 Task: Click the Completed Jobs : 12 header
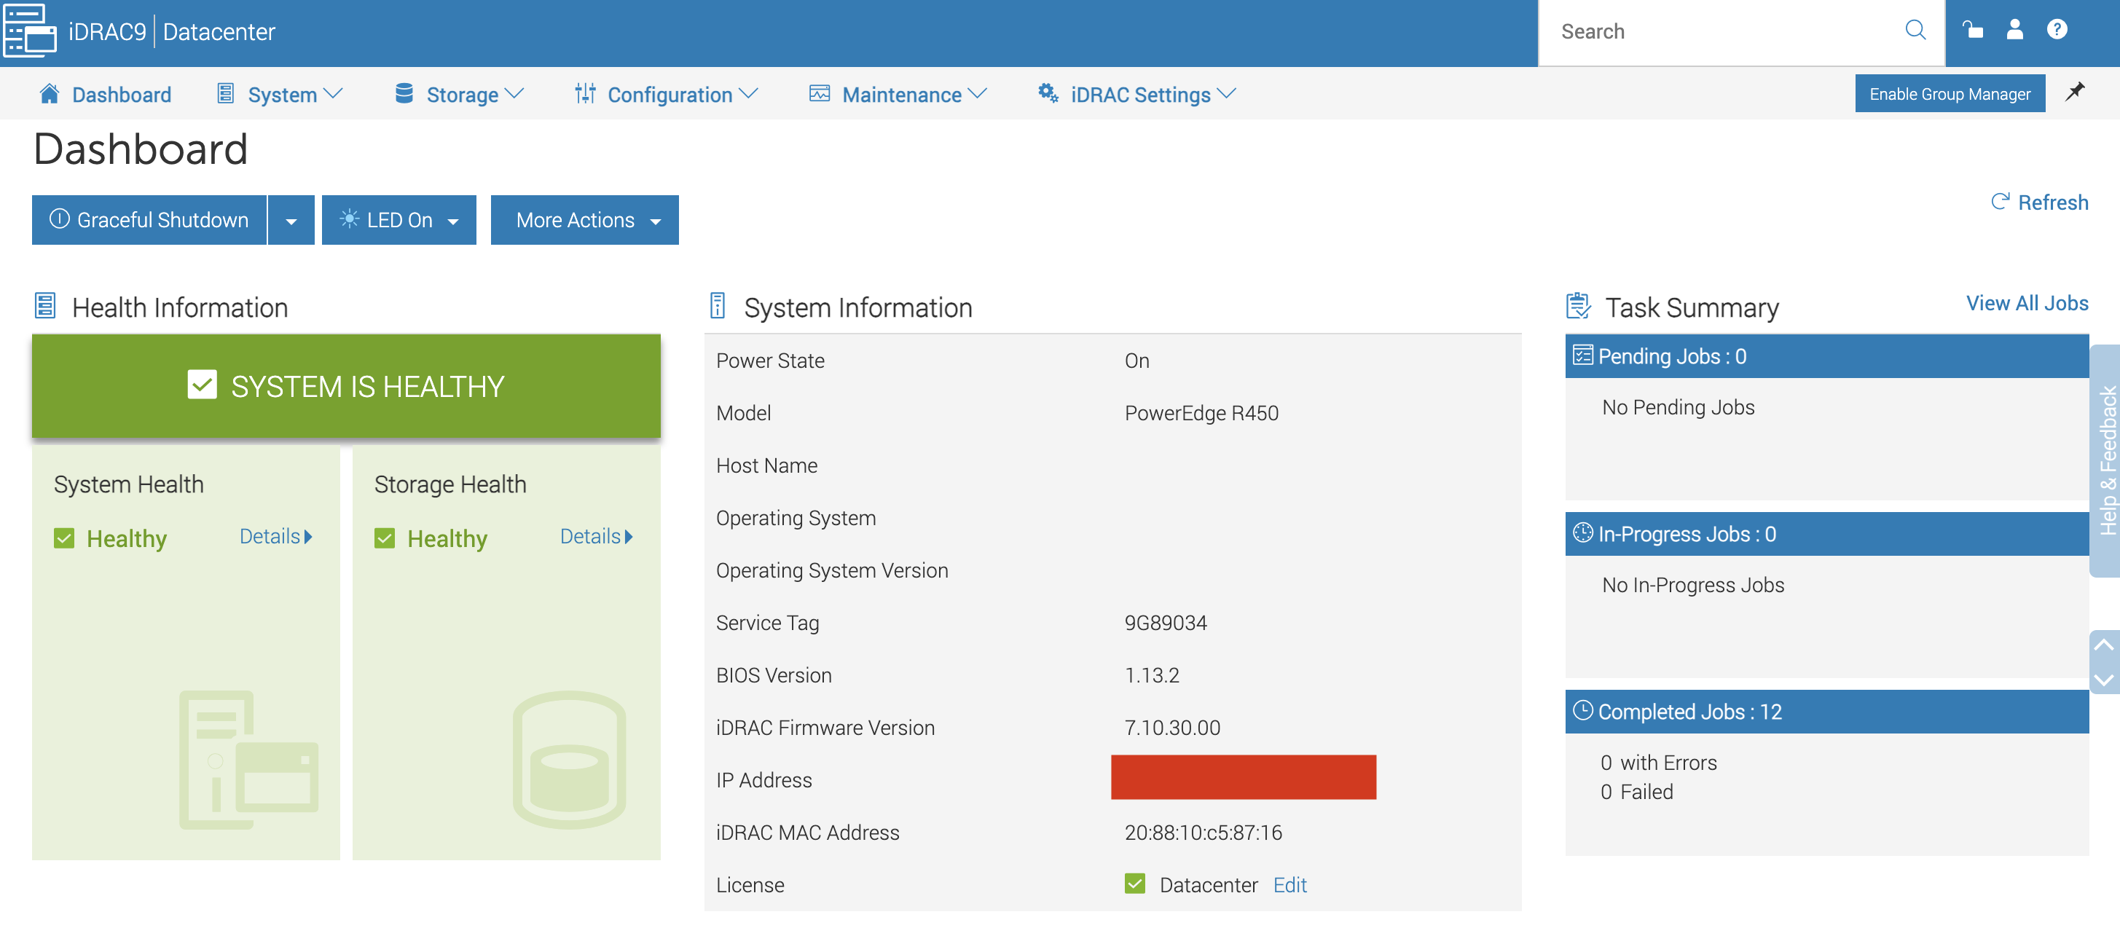click(x=1827, y=711)
